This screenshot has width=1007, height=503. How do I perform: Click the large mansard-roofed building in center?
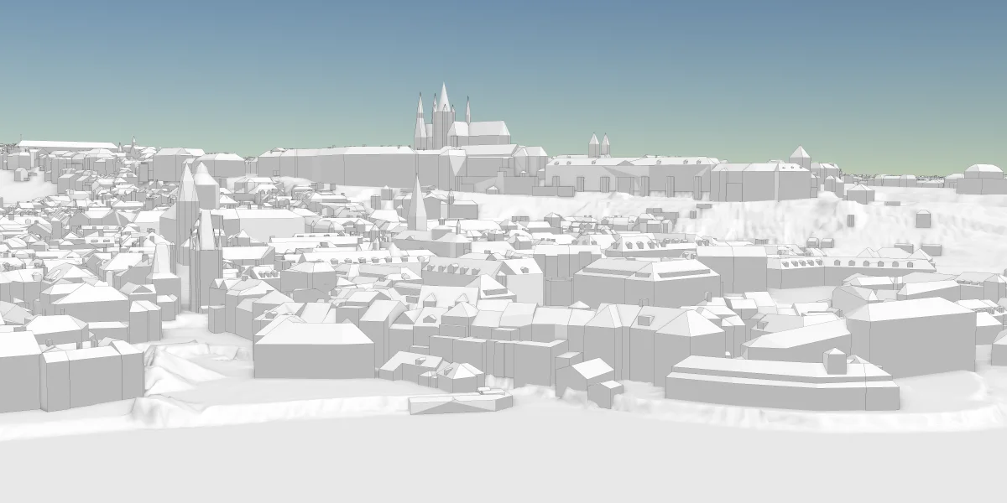[646, 281]
